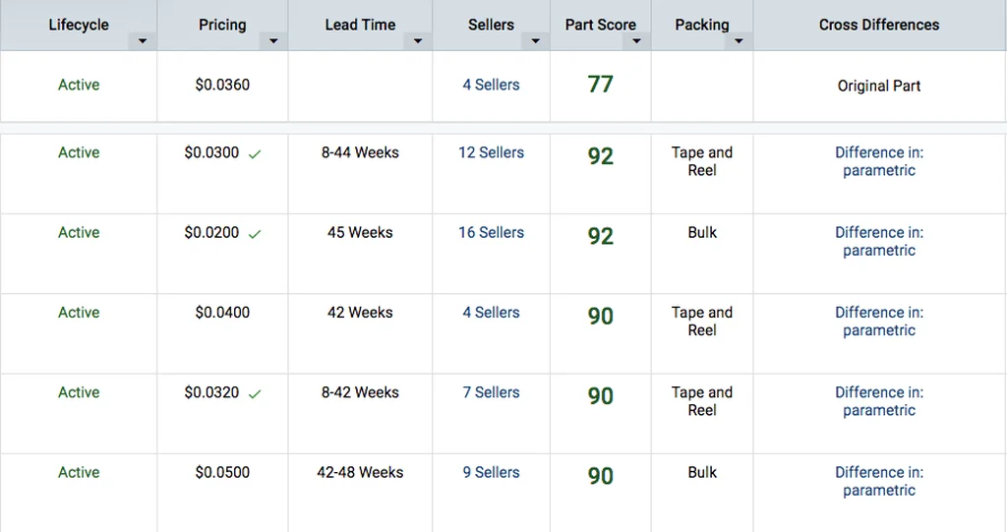Screen dimensions: 1007x532
Task: Select the Lead Time column header
Action: pyautogui.click(x=360, y=25)
